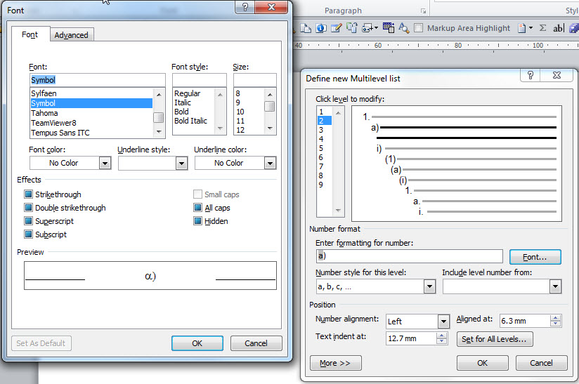Enable the Subscript effect
Viewport: 579px width, 384px height.
click(x=28, y=234)
